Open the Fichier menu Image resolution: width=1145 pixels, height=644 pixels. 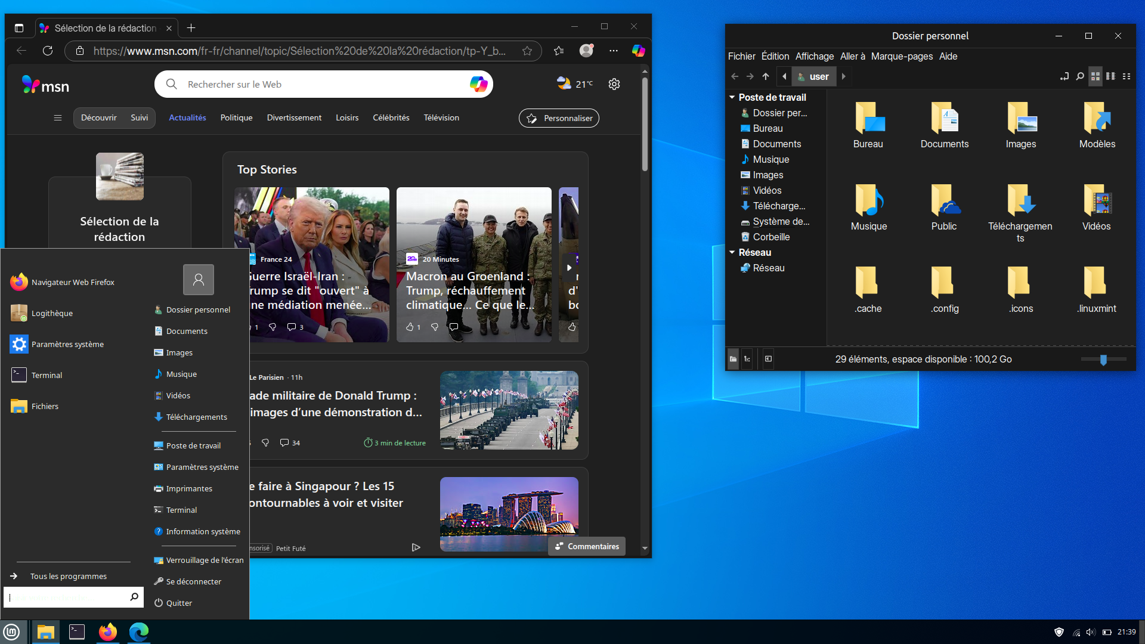click(x=741, y=56)
